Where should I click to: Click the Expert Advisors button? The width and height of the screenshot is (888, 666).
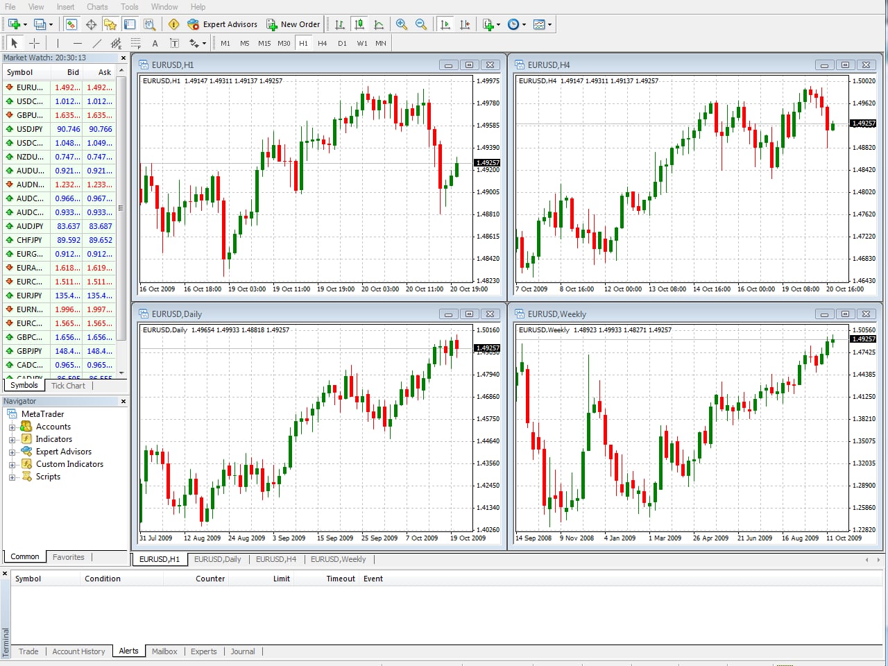coord(223,24)
